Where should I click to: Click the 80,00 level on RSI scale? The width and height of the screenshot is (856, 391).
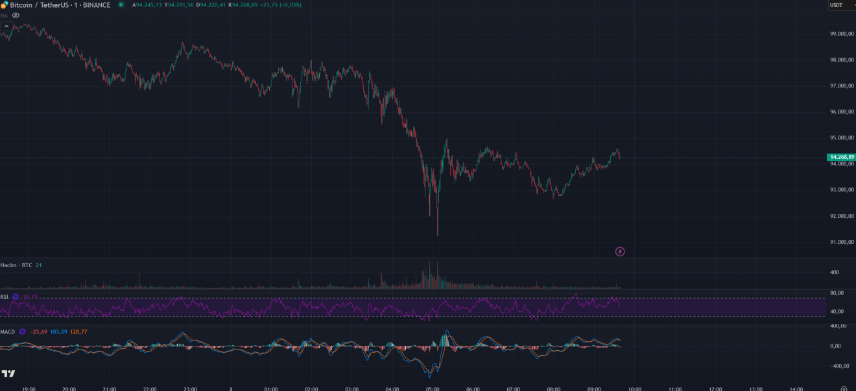(x=837, y=293)
